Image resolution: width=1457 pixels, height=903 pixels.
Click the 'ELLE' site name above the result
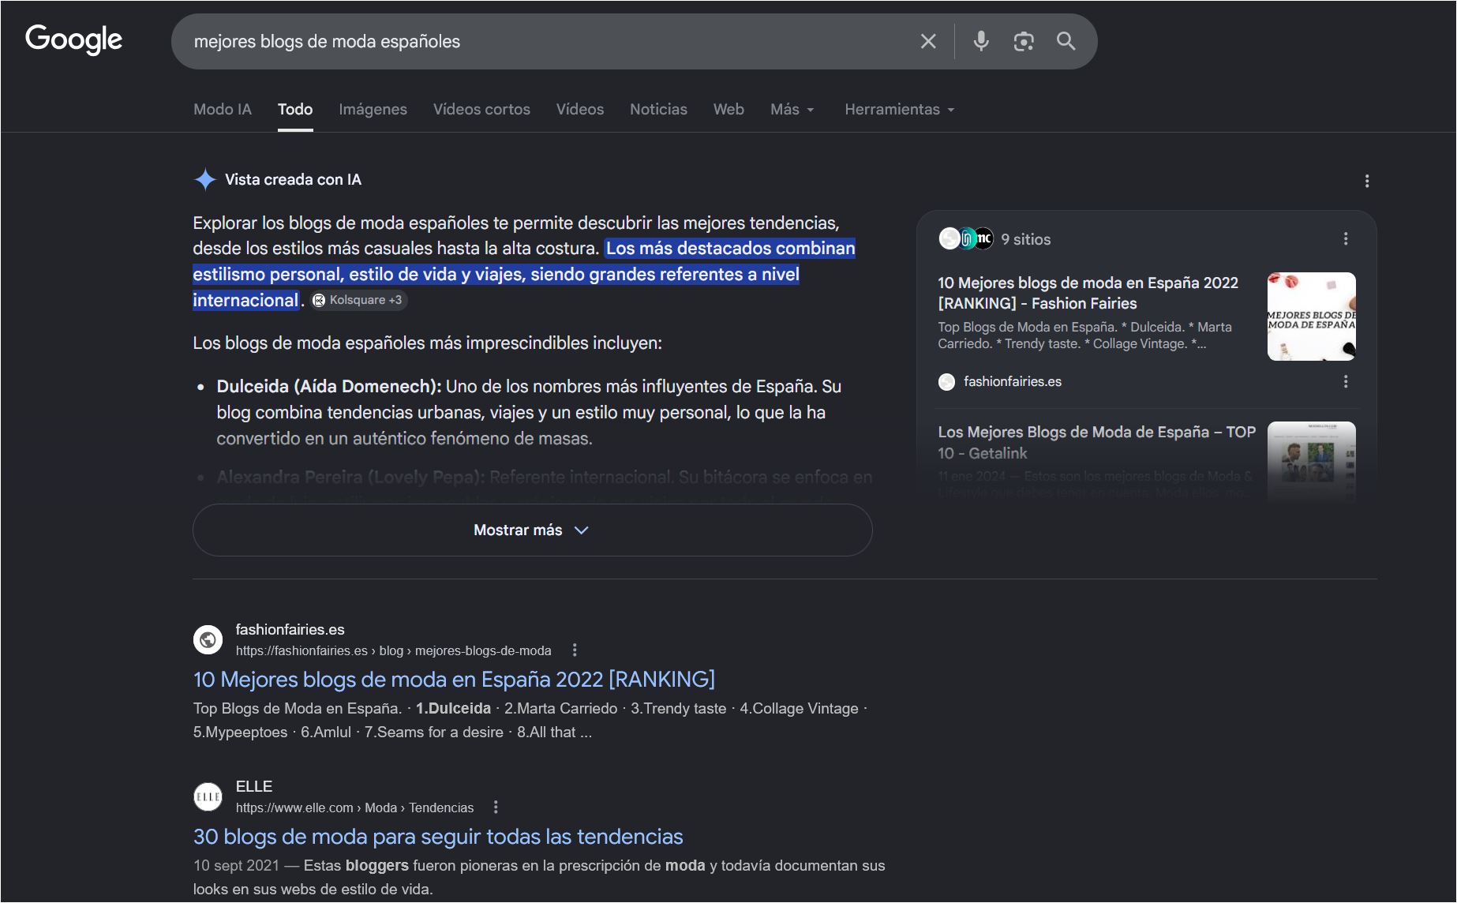pyautogui.click(x=254, y=786)
